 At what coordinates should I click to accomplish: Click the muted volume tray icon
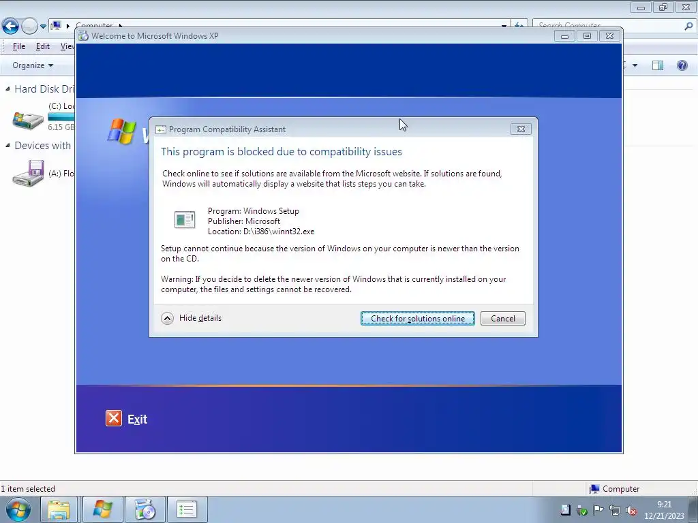click(631, 510)
